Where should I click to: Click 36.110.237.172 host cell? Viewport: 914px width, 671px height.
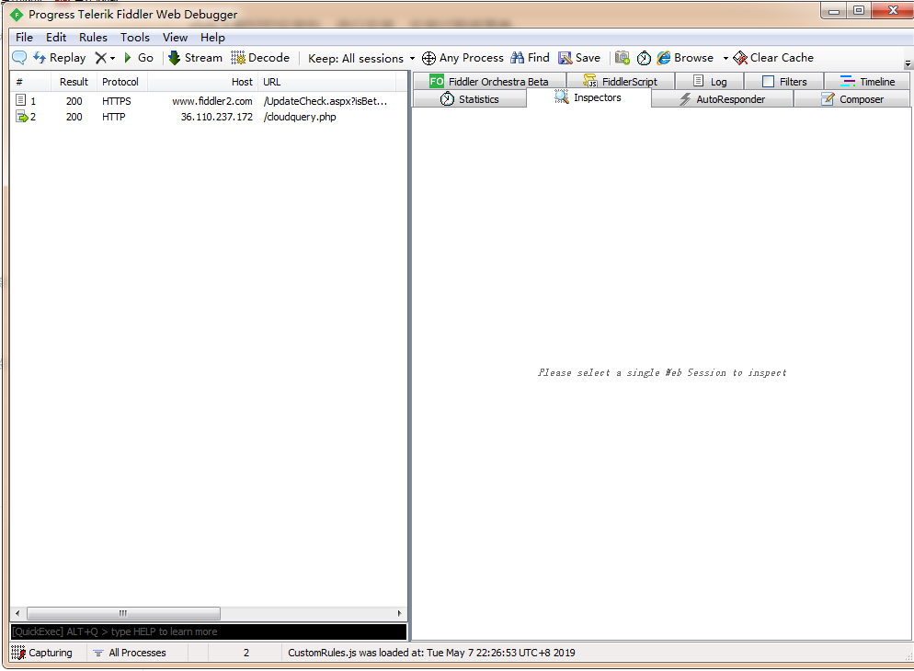[217, 117]
